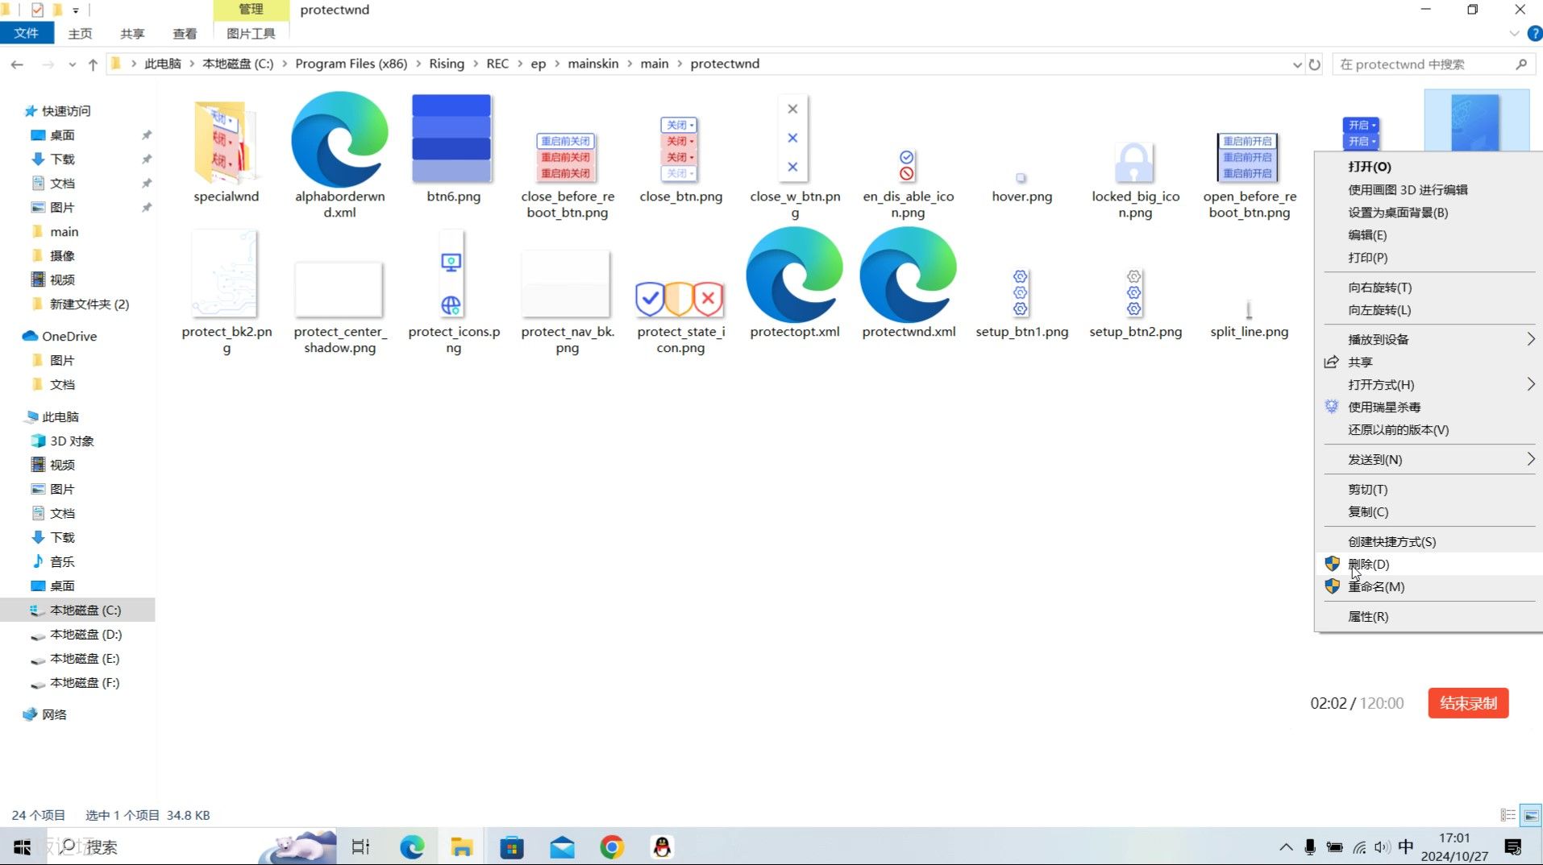Switch to details view layout icon
1543x865 pixels.
(1508, 815)
